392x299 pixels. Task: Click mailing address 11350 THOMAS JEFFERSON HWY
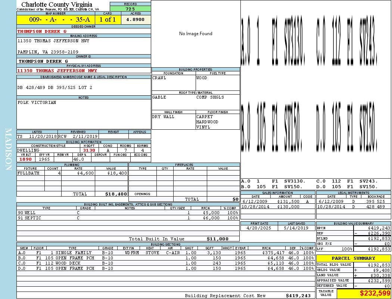pyautogui.click(x=53, y=40)
